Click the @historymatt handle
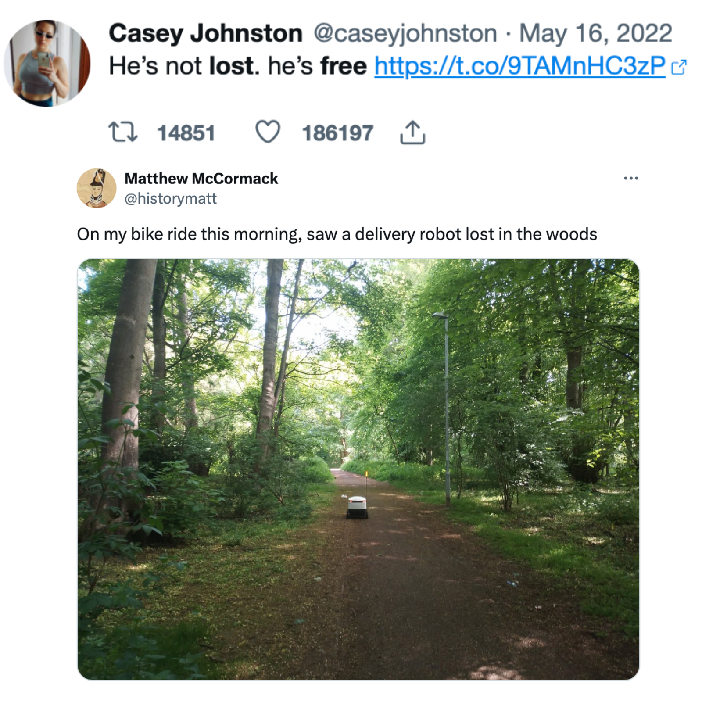The height and width of the screenshot is (702, 702). pyautogui.click(x=171, y=199)
